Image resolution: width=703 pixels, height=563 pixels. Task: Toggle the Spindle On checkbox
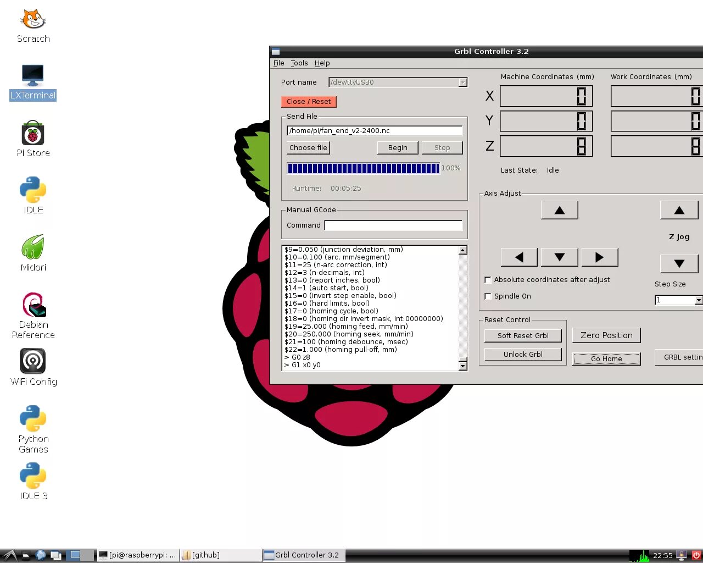488,296
